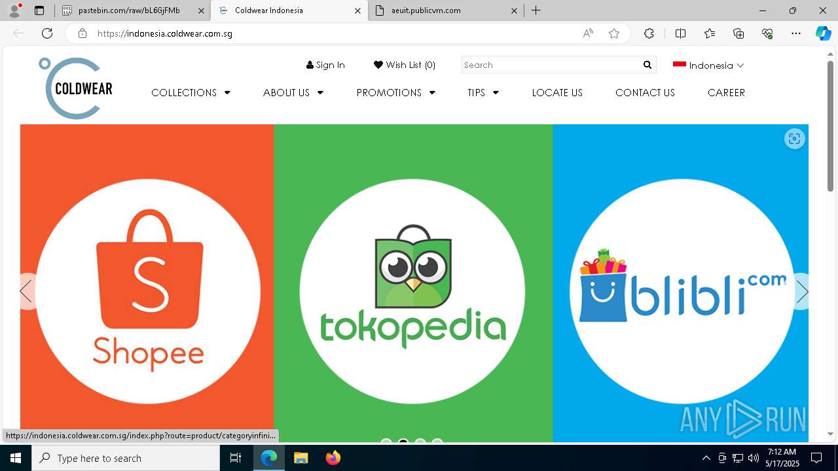838x471 pixels.
Task: Open File Explorer from the taskbar
Action: coord(301,458)
